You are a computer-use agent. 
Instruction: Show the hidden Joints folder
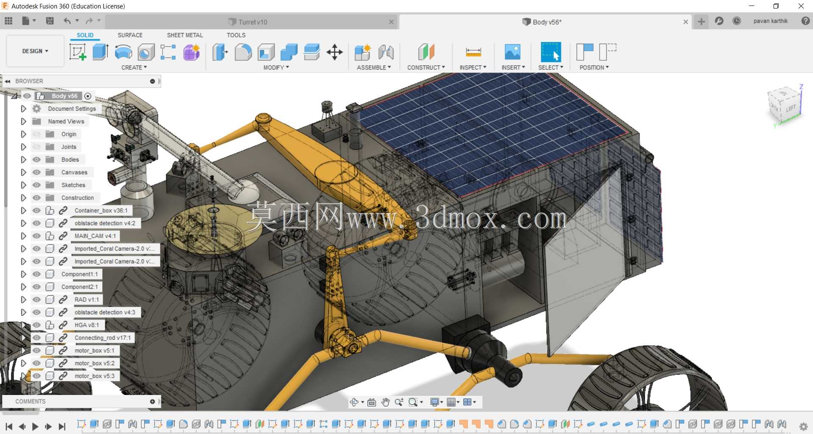[36, 147]
